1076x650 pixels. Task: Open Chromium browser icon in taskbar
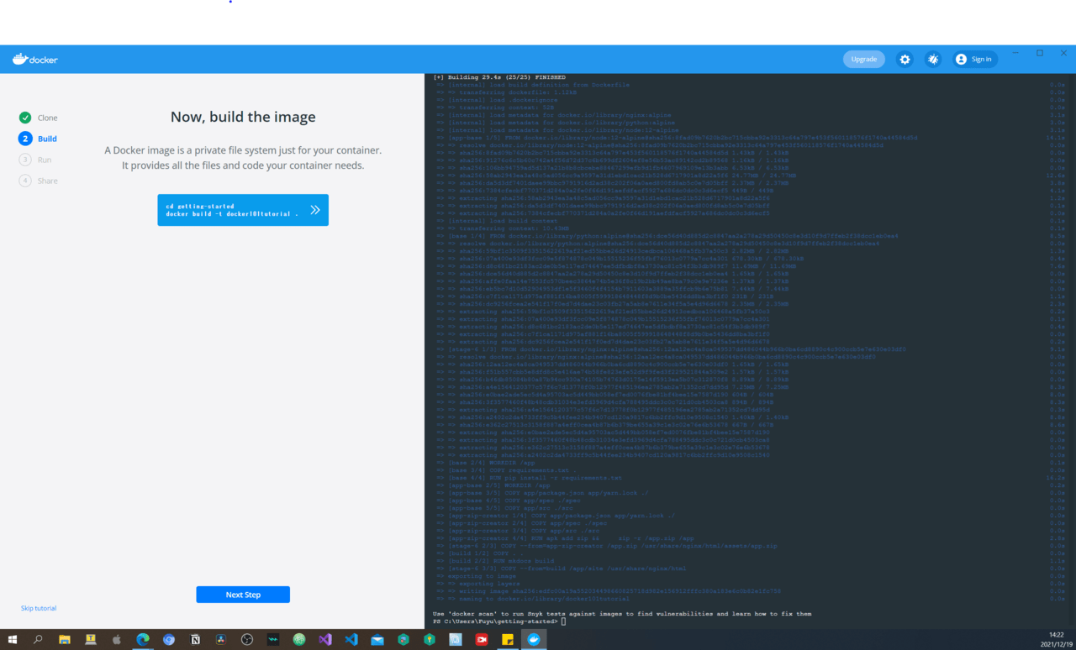[x=169, y=639]
